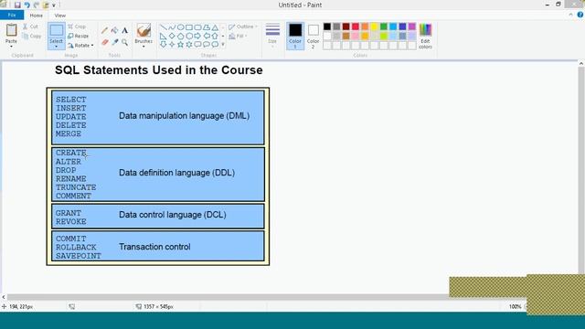
Task: Open Paint Help icon
Action: pos(580,15)
